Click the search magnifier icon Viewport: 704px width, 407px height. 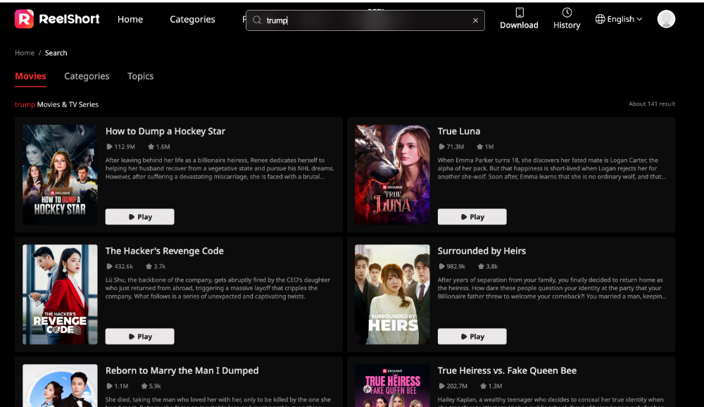(x=257, y=20)
